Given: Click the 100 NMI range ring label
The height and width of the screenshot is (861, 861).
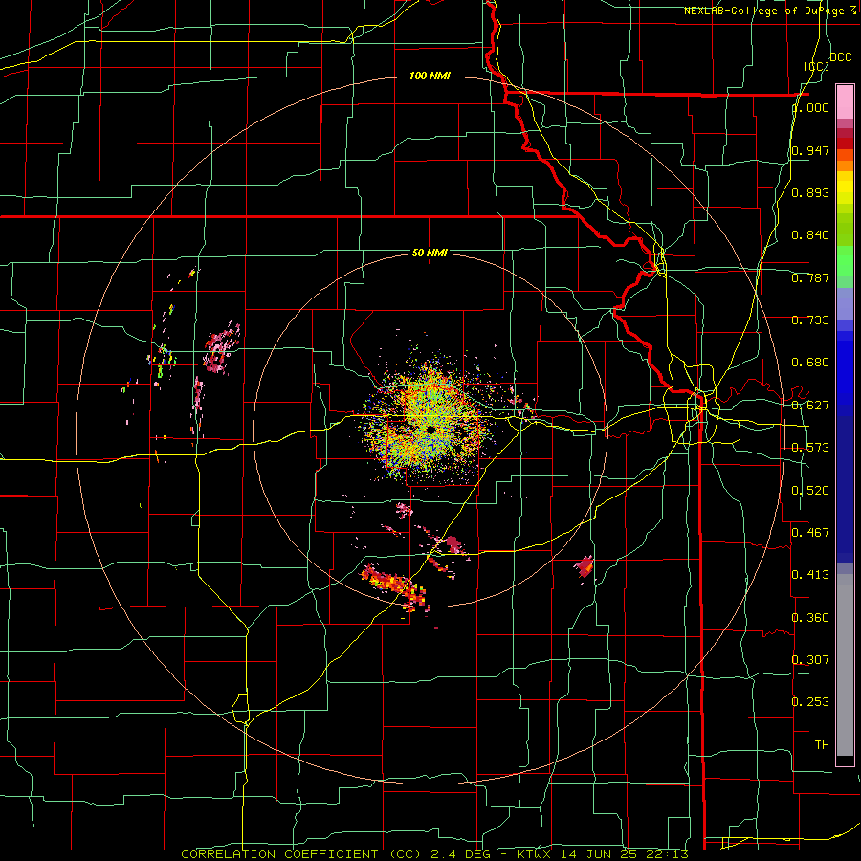Looking at the screenshot, I should [430, 76].
